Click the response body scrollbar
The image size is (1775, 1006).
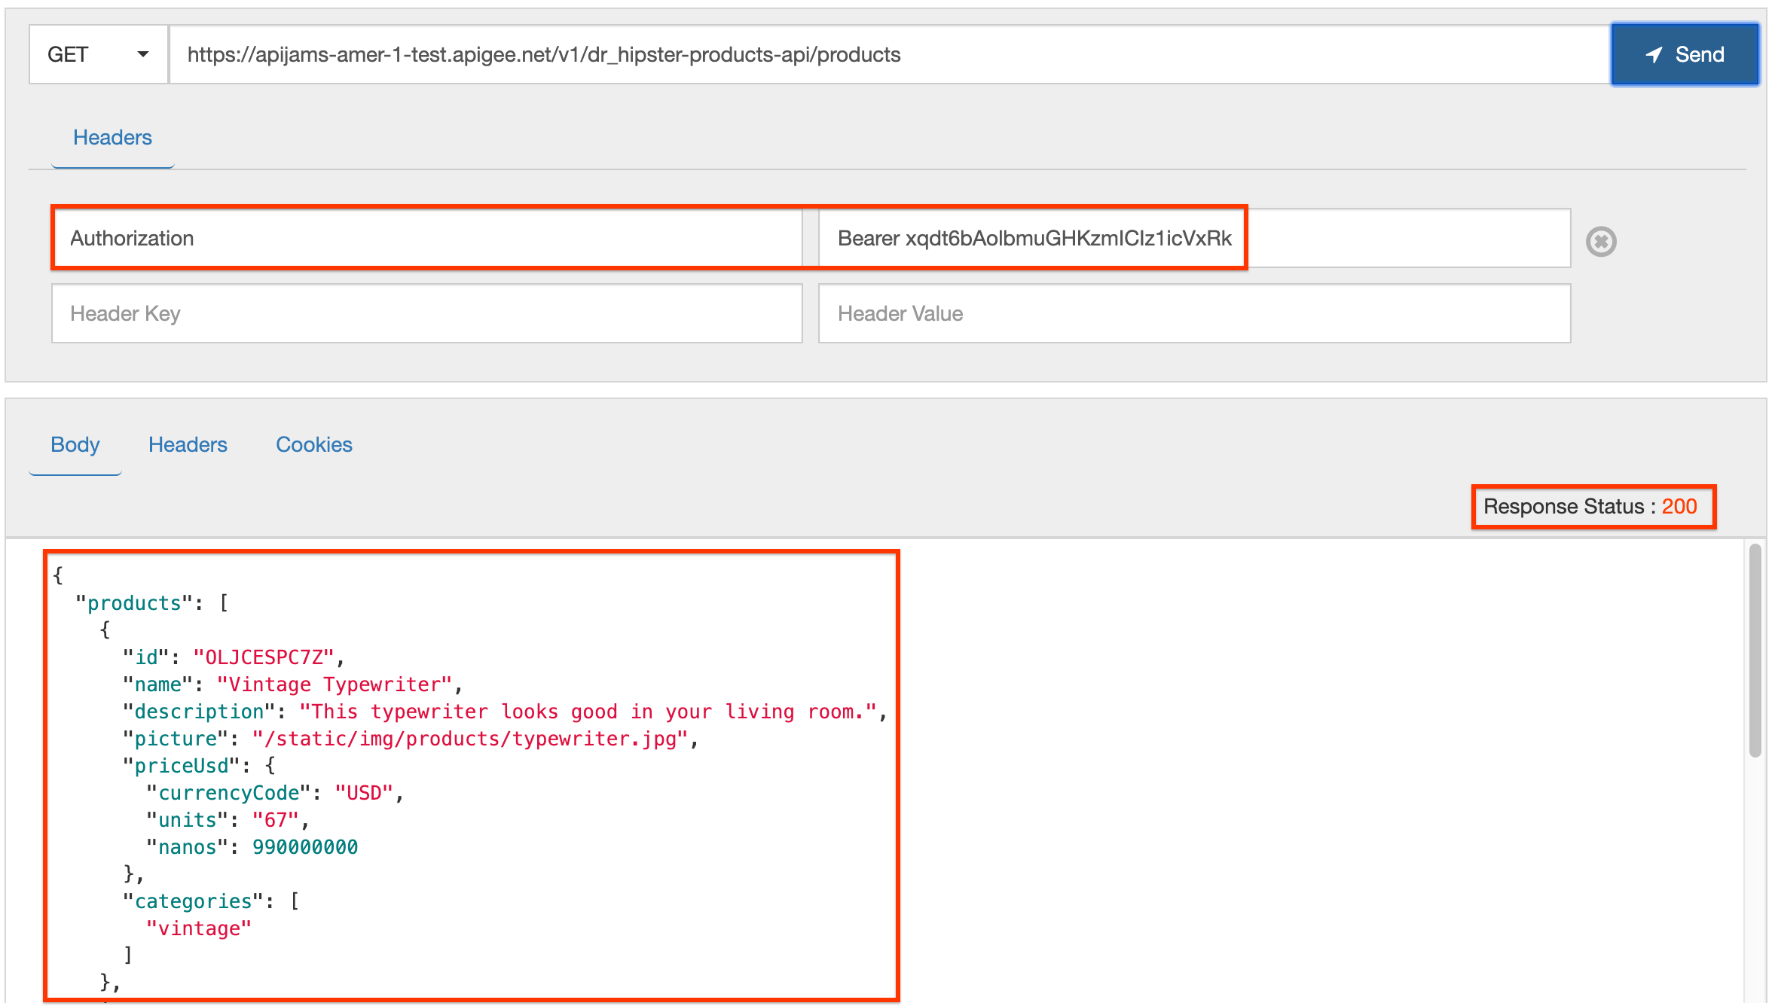(1755, 649)
